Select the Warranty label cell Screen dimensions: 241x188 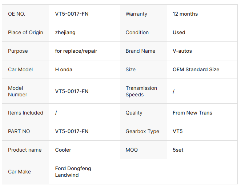click(x=143, y=14)
